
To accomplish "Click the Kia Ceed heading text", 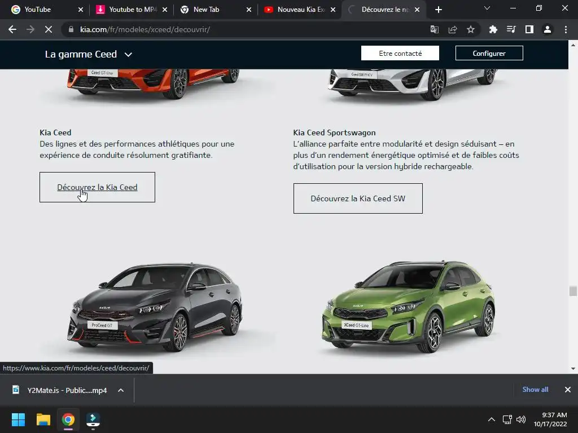I will pos(55,132).
